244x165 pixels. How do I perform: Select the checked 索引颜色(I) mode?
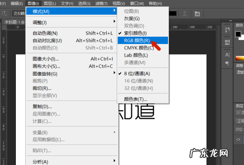point(143,33)
